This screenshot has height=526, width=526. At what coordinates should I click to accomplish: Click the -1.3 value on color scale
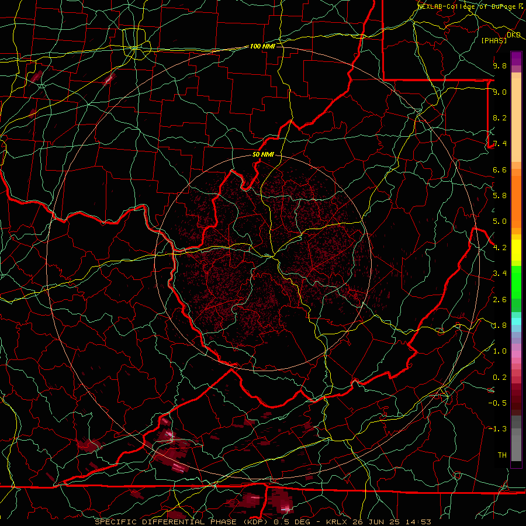pos(497,429)
